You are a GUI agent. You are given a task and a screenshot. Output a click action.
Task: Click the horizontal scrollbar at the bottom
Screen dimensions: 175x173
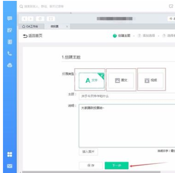(91, 172)
